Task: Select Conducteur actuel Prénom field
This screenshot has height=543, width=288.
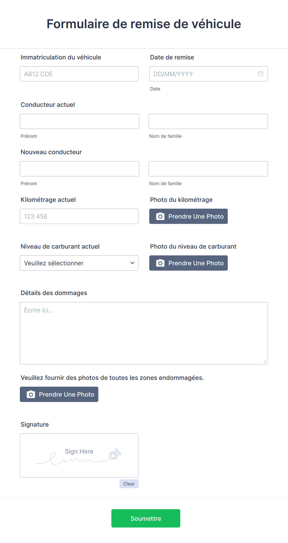Action: pos(80,121)
